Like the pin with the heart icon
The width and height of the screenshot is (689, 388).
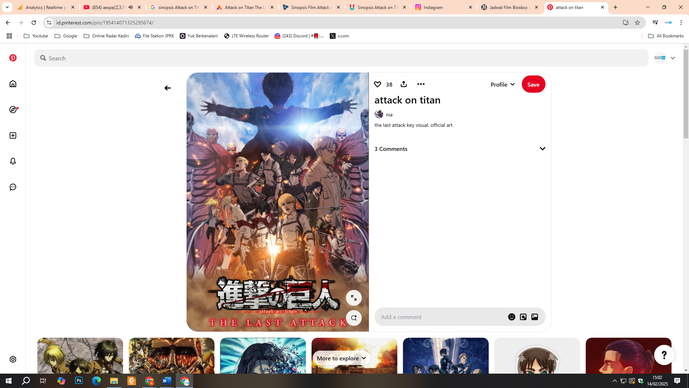click(378, 84)
